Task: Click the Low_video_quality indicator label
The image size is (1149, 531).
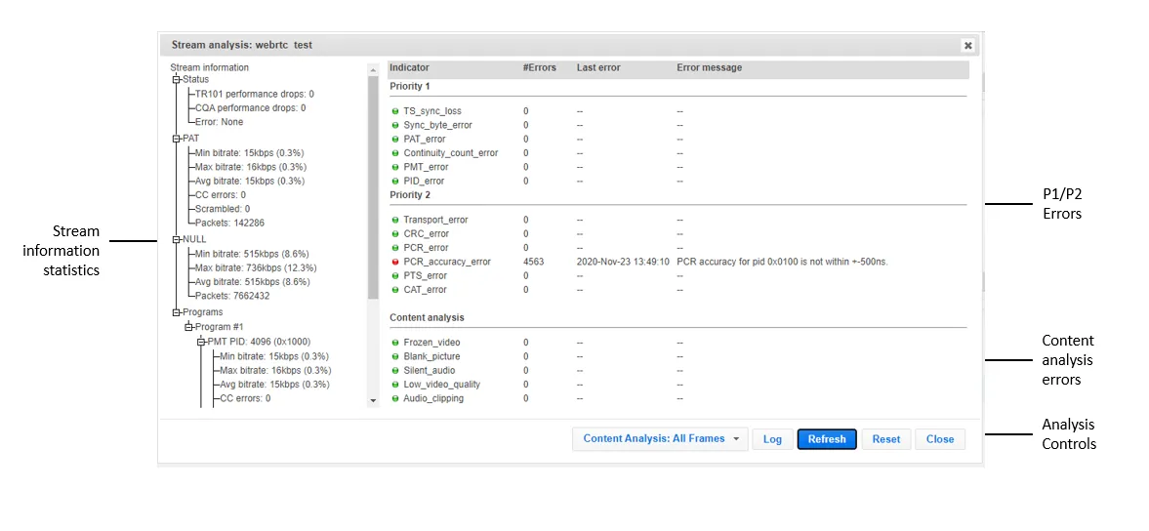Action: (x=442, y=385)
